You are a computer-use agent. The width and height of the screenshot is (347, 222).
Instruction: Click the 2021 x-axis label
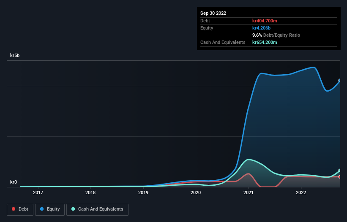tap(248, 192)
